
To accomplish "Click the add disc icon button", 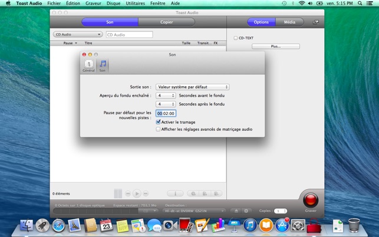I will 193,193.
